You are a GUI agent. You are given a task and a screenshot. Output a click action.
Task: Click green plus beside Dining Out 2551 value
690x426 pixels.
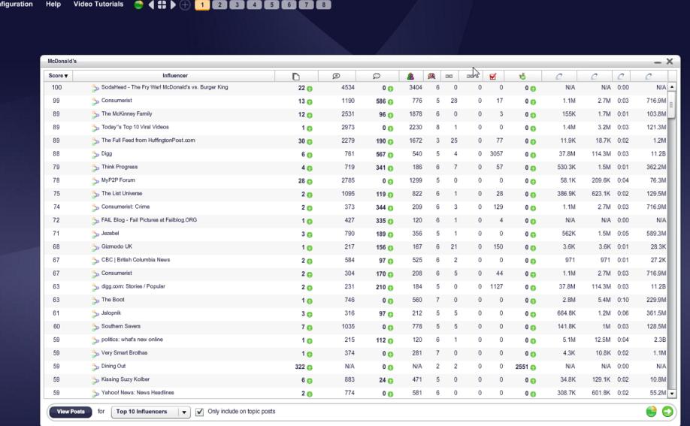[x=533, y=367]
